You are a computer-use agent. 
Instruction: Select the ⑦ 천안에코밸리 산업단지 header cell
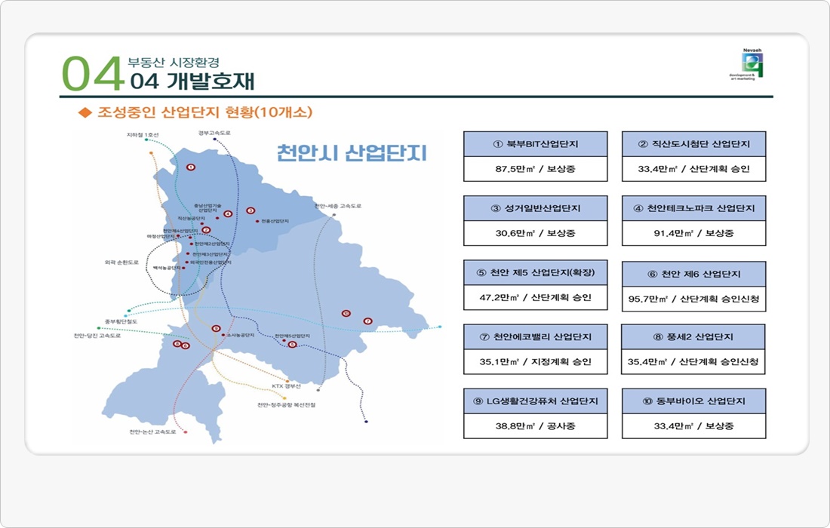pos(535,337)
